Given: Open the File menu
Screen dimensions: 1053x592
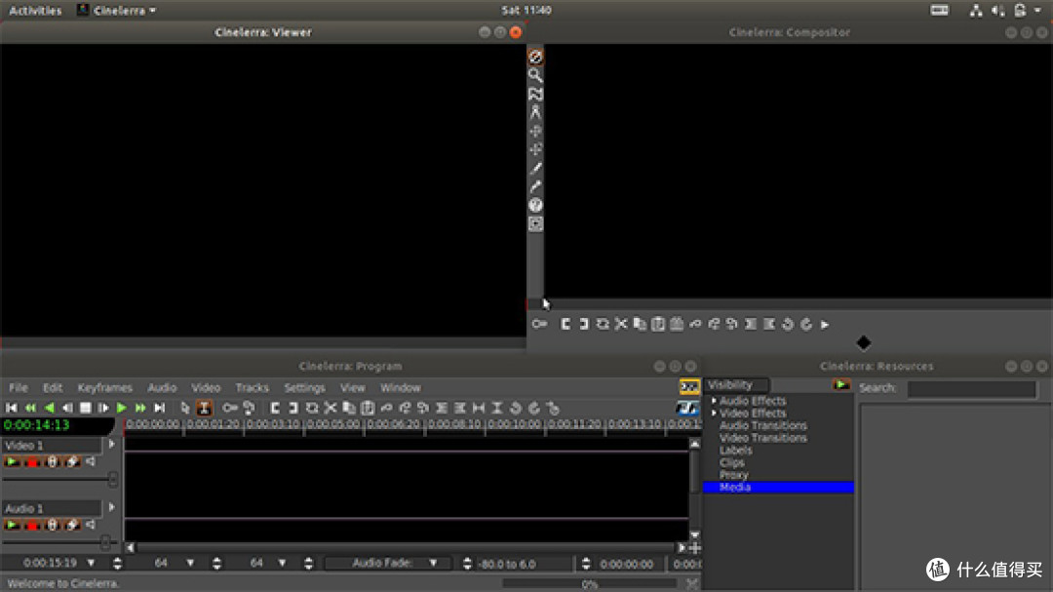Looking at the screenshot, I should tap(19, 388).
